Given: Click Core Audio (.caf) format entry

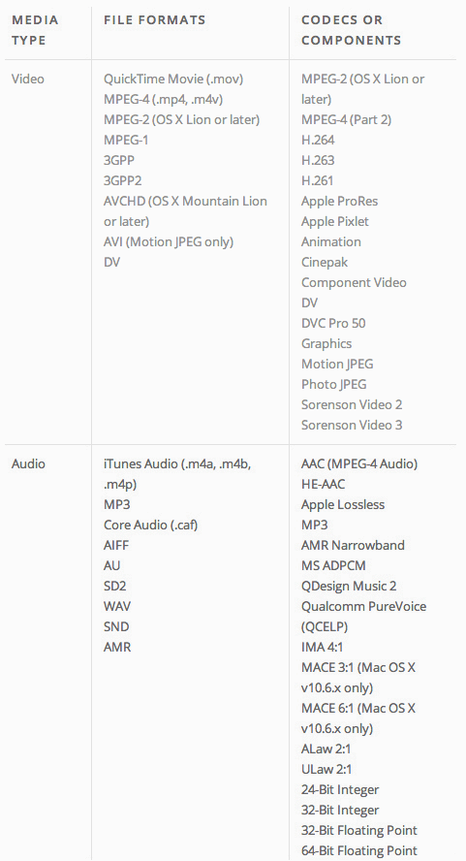Looking at the screenshot, I should [150, 525].
